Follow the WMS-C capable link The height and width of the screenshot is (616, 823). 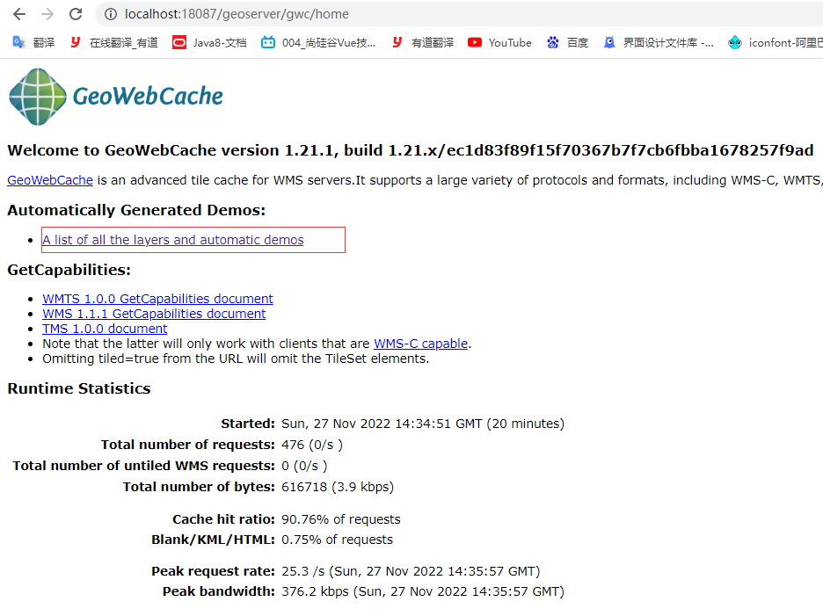click(x=420, y=344)
